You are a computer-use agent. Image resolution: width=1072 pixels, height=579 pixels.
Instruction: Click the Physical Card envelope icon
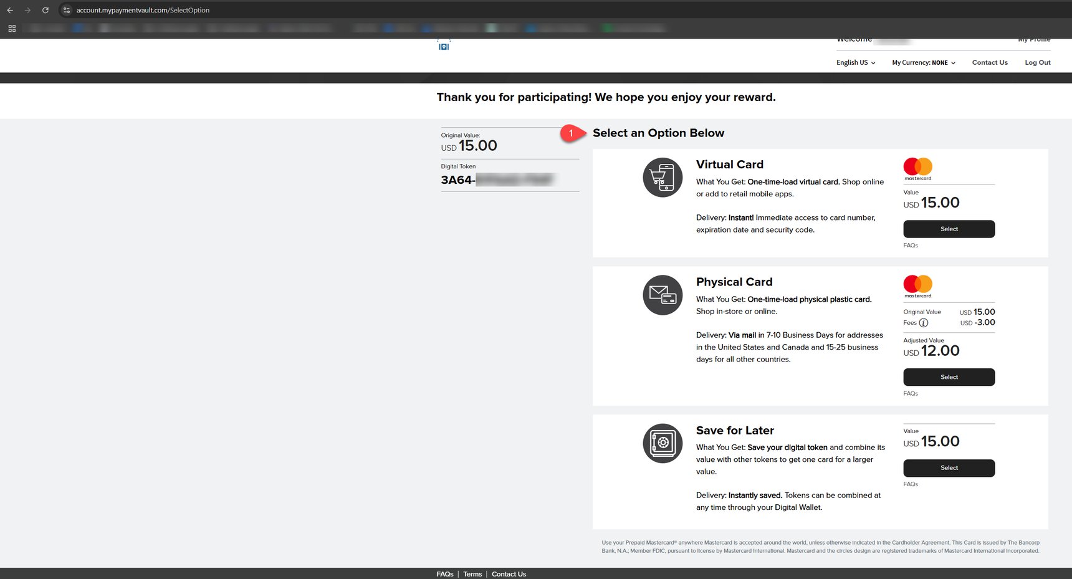click(x=663, y=295)
